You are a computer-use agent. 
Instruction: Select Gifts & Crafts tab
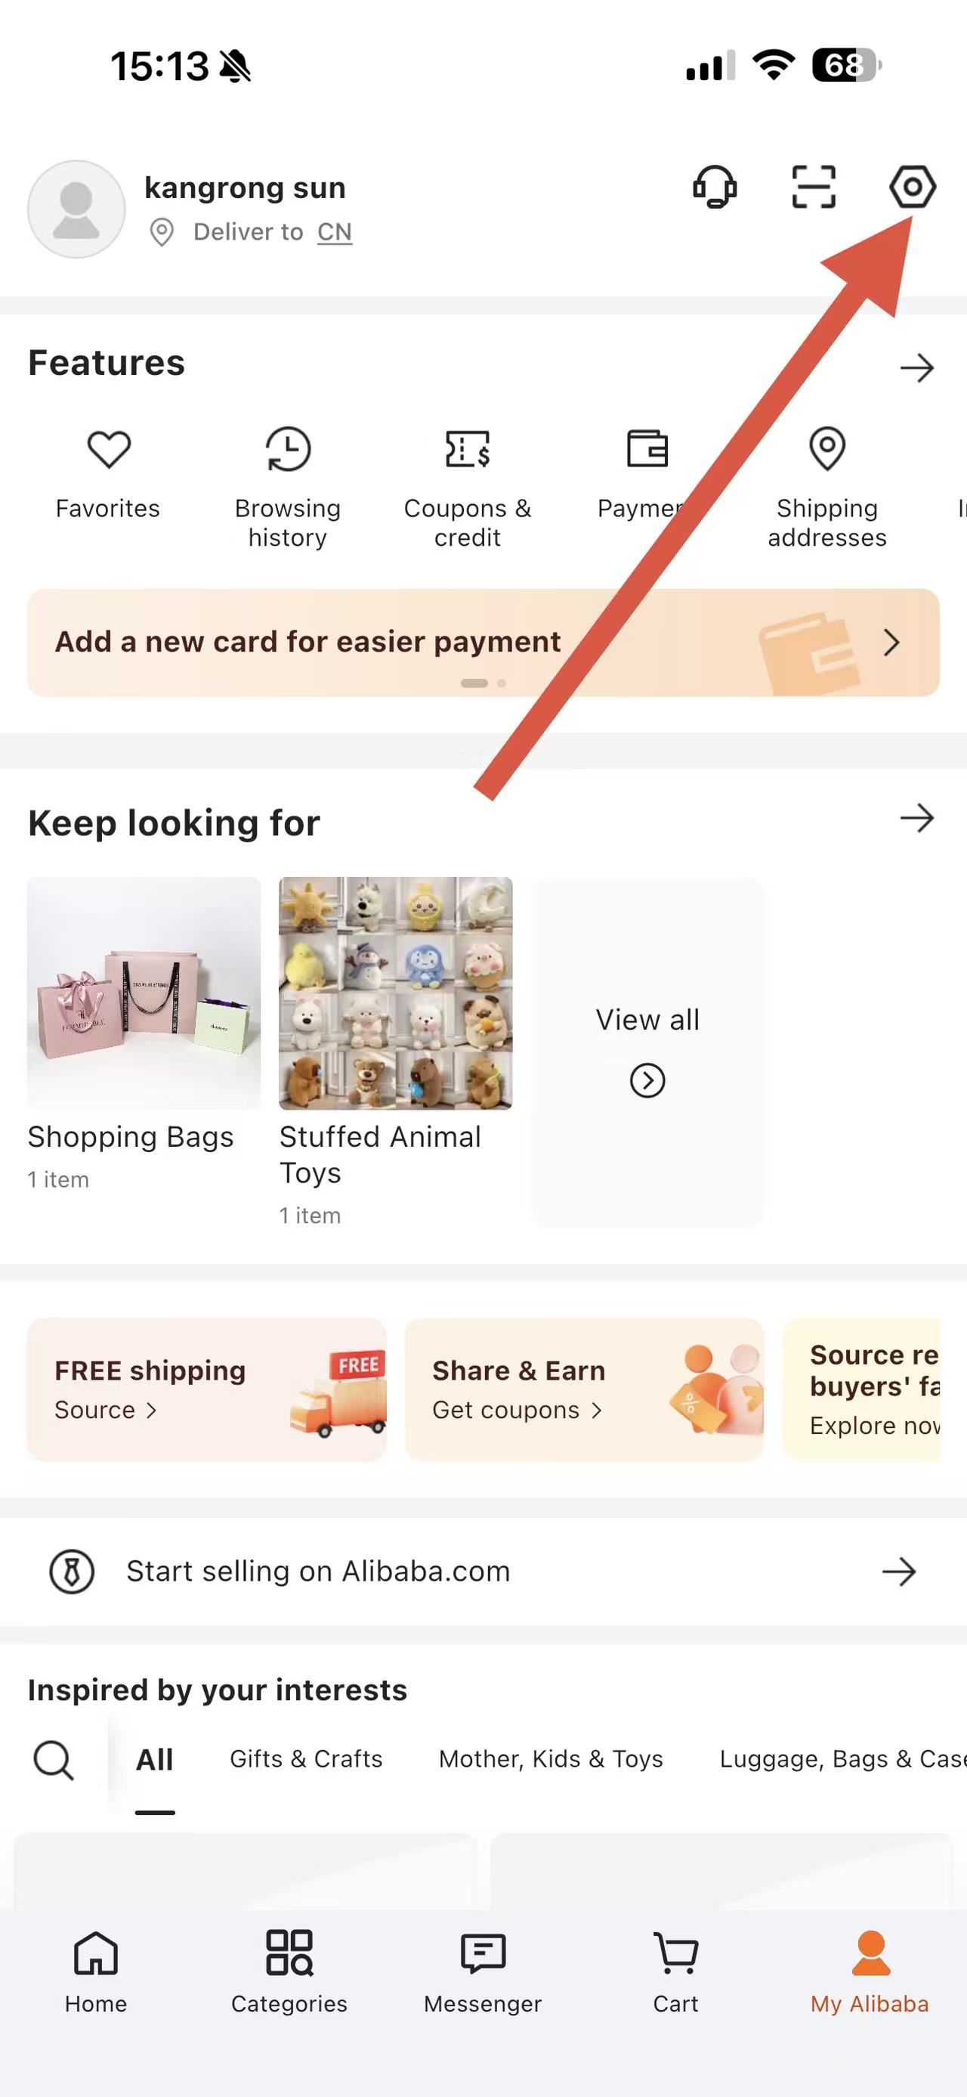[306, 1759]
